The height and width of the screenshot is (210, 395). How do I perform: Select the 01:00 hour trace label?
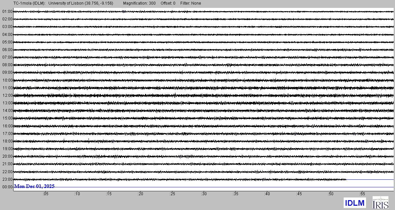tap(7, 12)
